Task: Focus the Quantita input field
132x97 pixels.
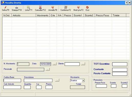Action: [27, 87]
